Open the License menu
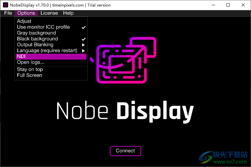Image resolution: width=251 pixels, height=167 pixels. click(x=49, y=13)
